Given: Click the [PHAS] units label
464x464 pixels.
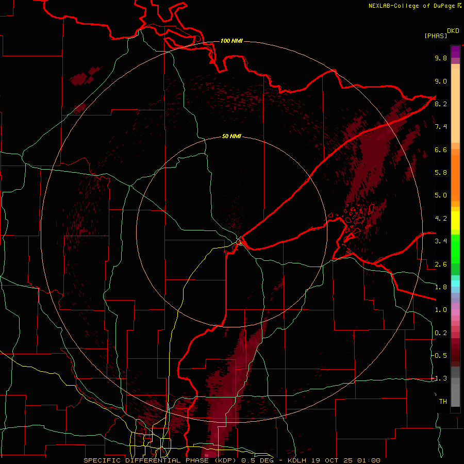Looking at the screenshot, I should tap(436, 36).
